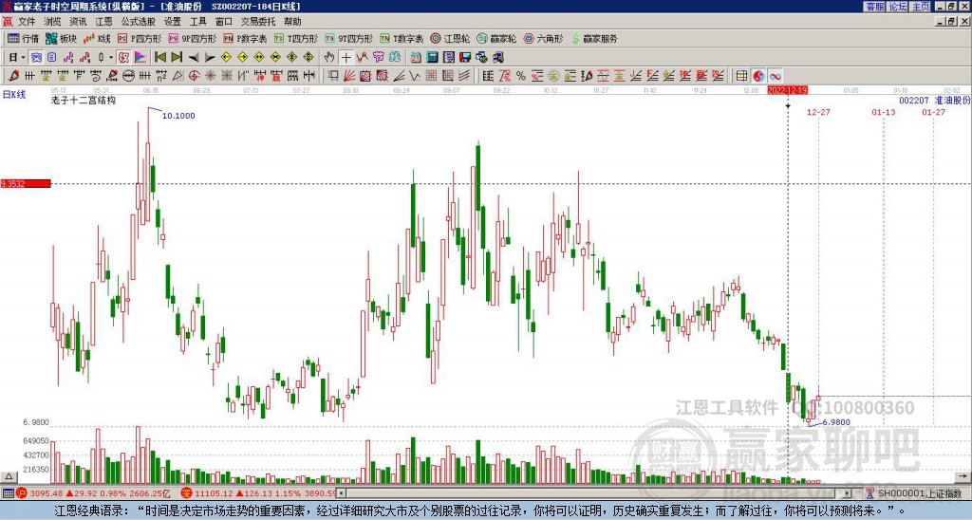Open the 9T四方形 tool
This screenshot has width=972, height=520.
tap(348, 38)
